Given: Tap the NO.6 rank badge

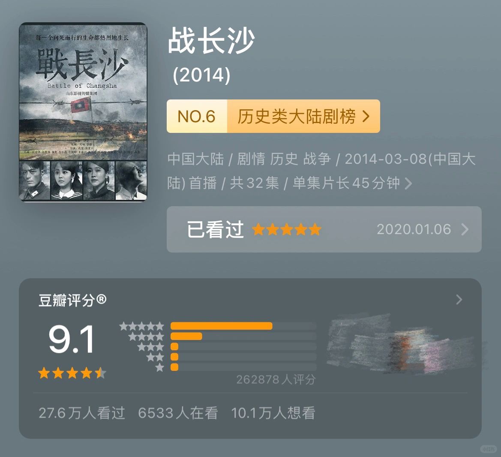Looking at the screenshot, I should (x=197, y=116).
